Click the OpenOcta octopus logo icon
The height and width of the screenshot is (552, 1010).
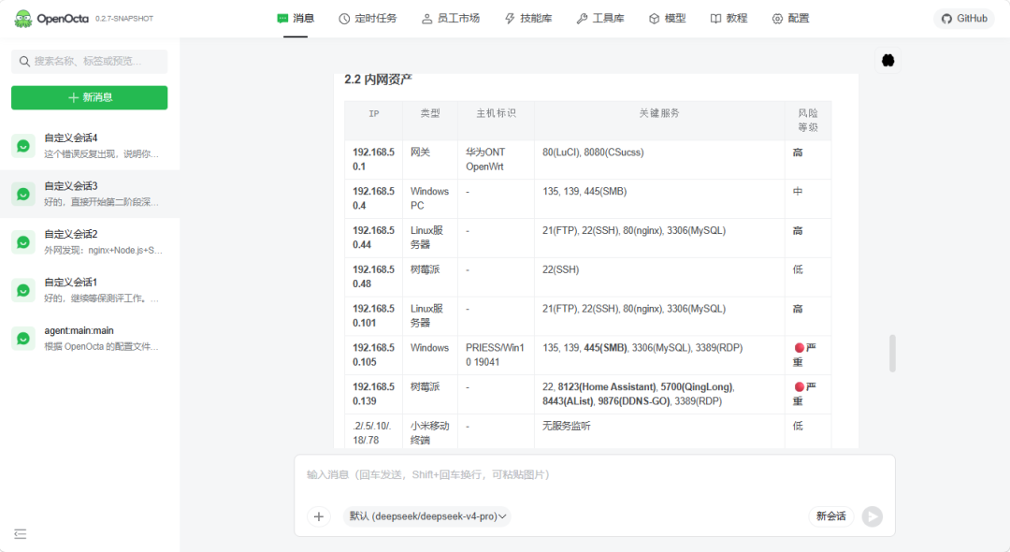coord(23,19)
